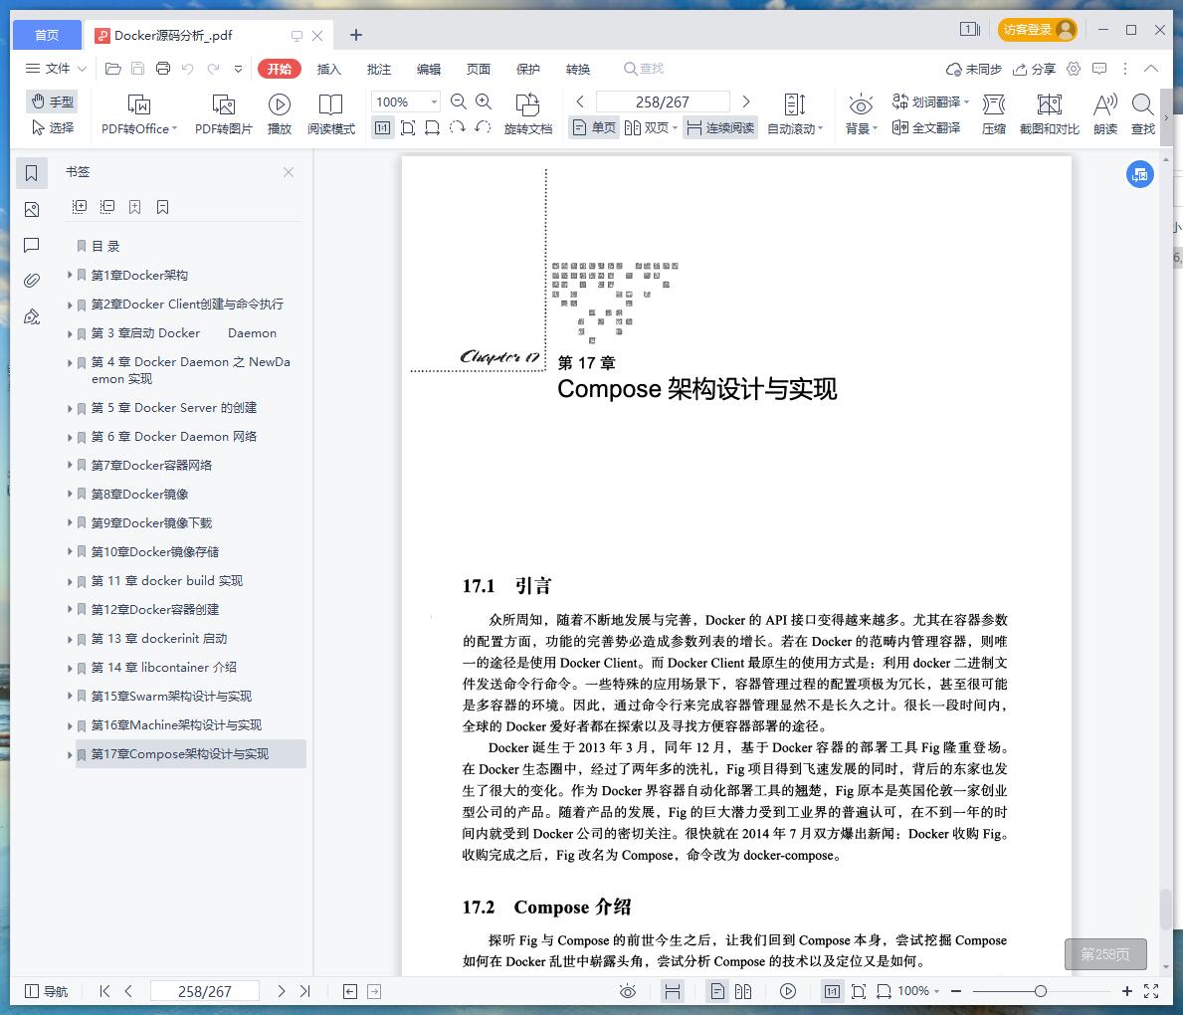Viewport: 1183px width, 1015px height.
Task: Select the 选择 cursor tool
Action: tap(52, 127)
